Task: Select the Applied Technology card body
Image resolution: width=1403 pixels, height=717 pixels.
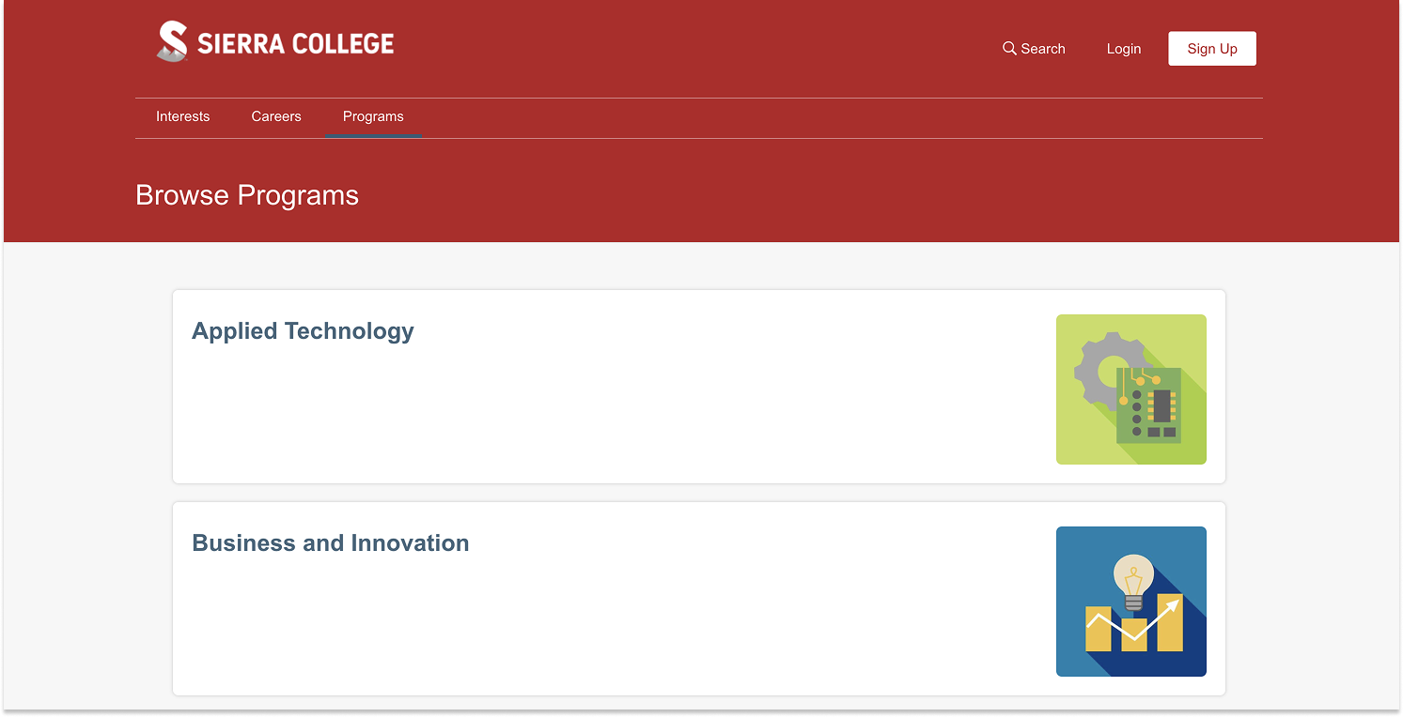Action: tap(699, 387)
